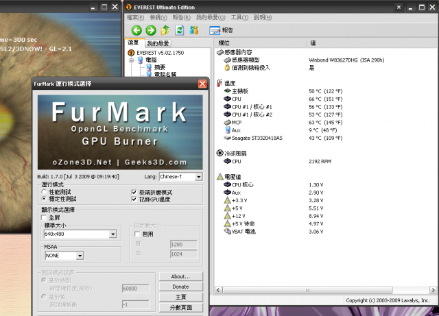Click the CPU 核心 voltage icon
439x316 pixels.
tap(227, 184)
